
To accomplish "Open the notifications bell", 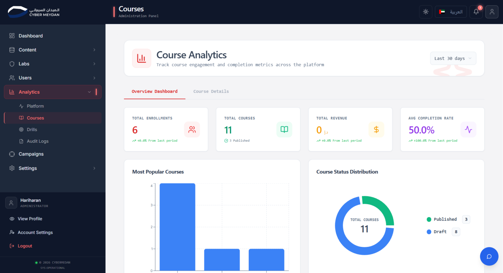I will [476, 12].
